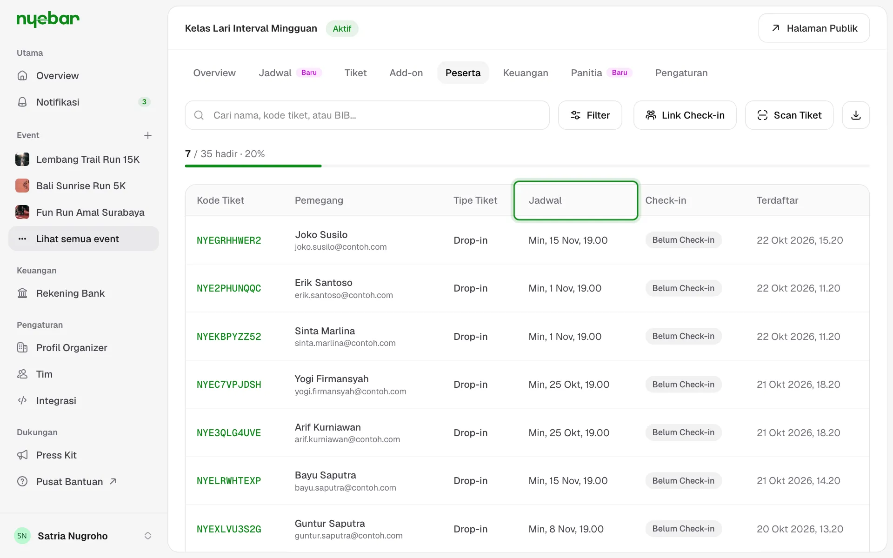Click the nyebar logo
This screenshot has height=558, width=893.
click(x=48, y=19)
